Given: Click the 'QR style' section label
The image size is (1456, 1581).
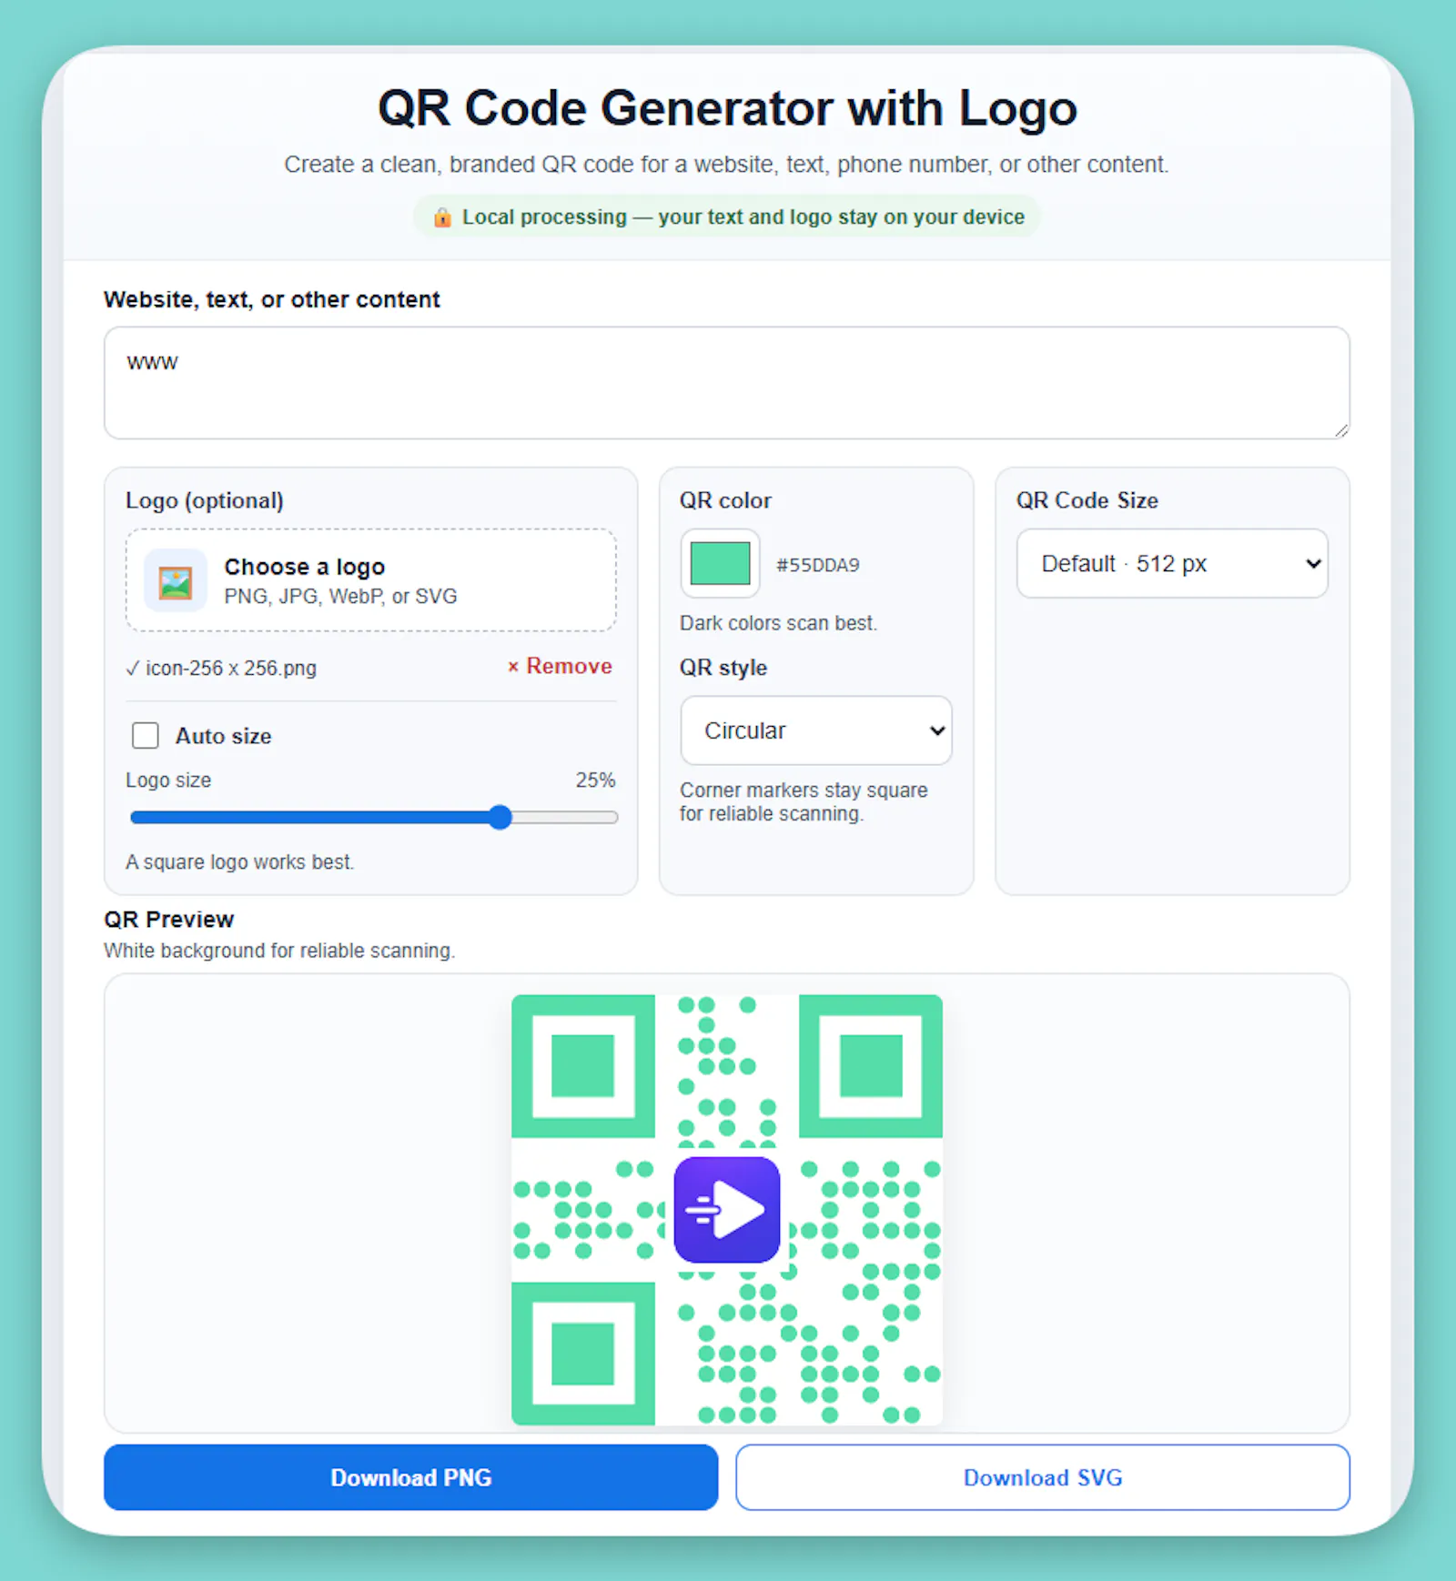Looking at the screenshot, I should (723, 668).
